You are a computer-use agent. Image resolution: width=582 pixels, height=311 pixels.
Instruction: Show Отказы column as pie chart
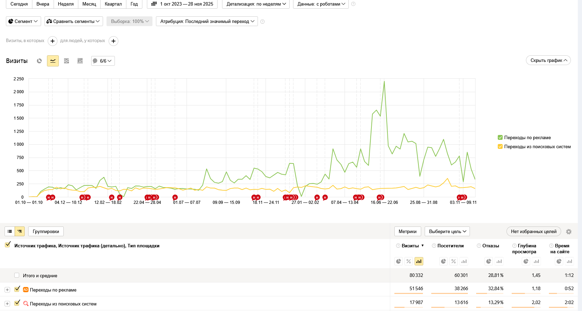click(489, 261)
